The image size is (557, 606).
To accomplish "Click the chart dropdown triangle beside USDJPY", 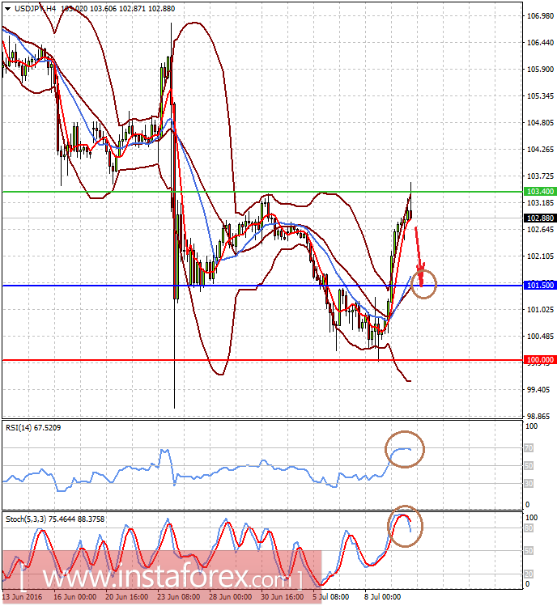I will [7, 9].
